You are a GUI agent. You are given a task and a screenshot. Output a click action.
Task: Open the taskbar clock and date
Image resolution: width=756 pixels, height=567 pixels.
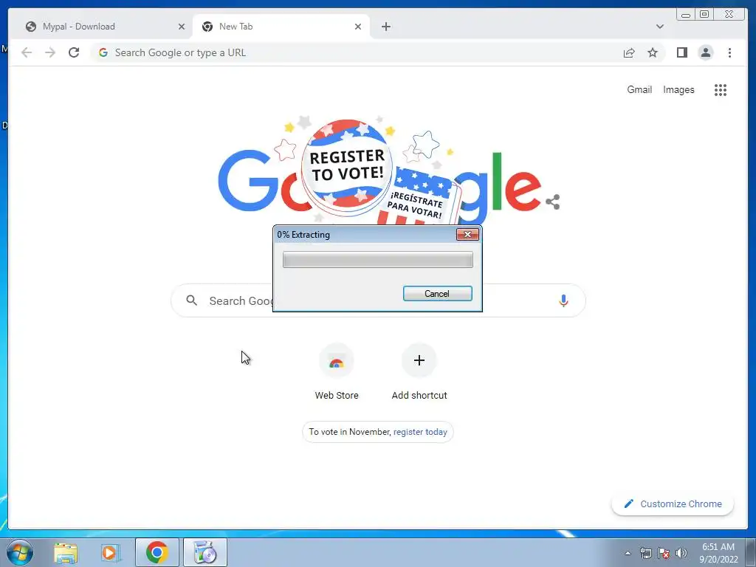(x=718, y=553)
